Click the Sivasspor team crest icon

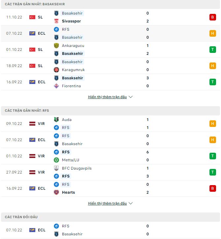(56, 21)
